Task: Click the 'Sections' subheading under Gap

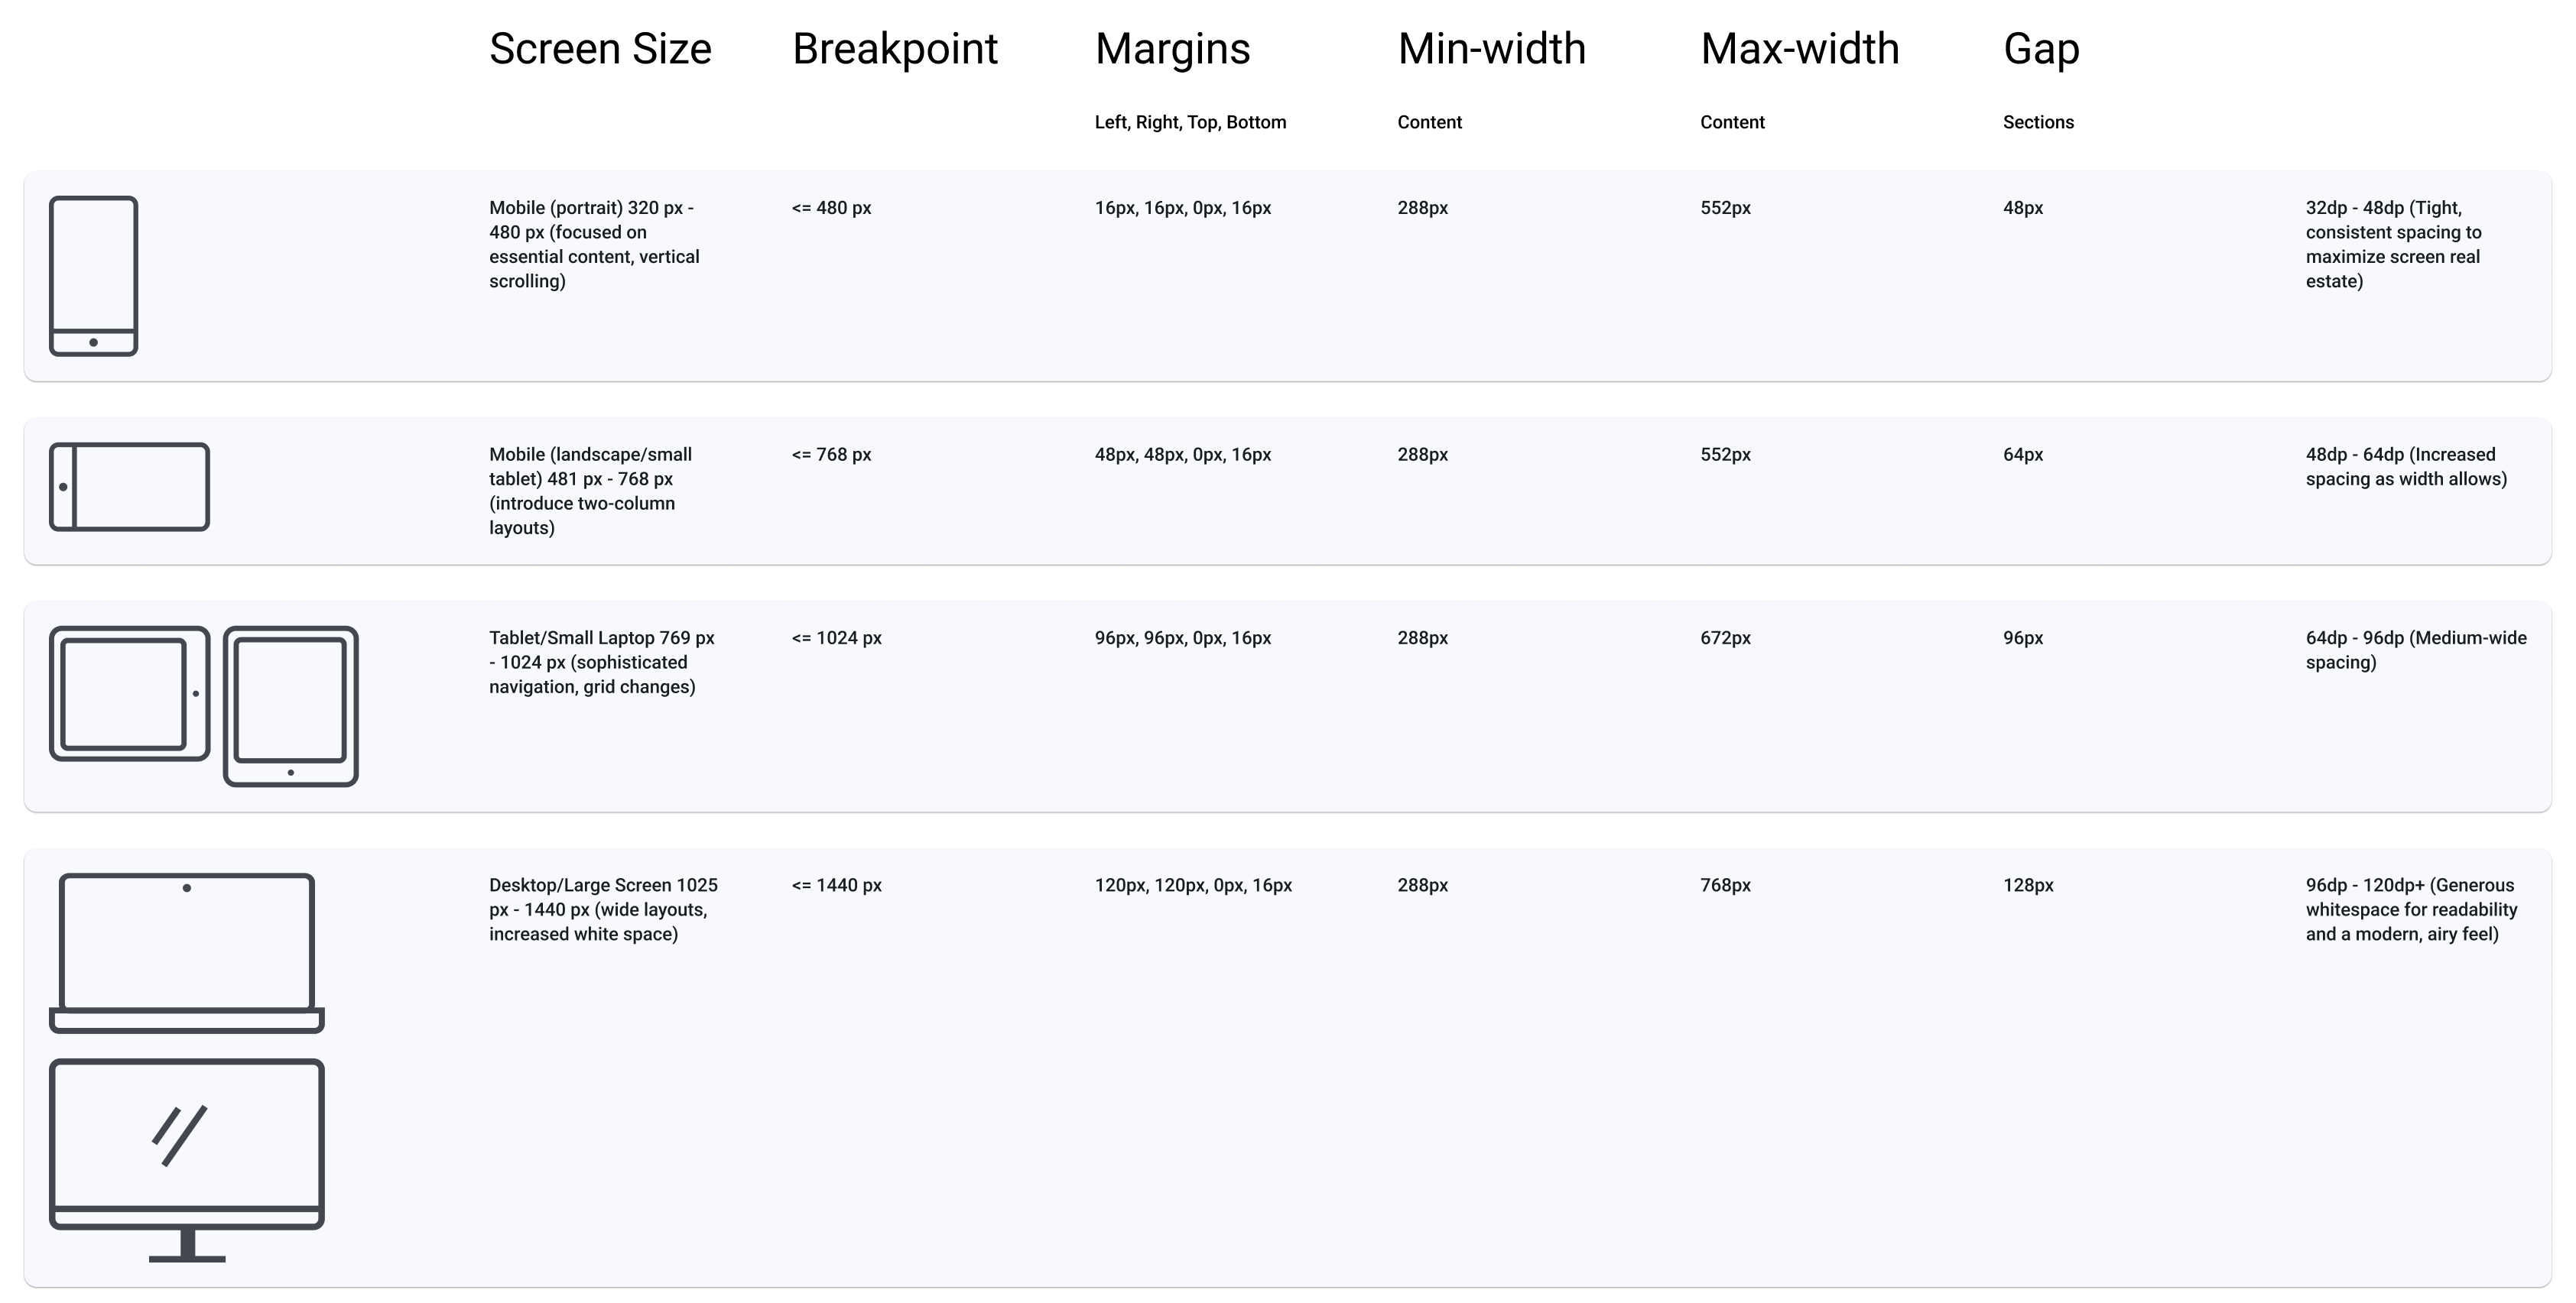Action: coord(2038,122)
